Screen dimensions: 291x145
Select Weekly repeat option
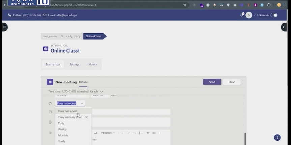click(x=62, y=129)
